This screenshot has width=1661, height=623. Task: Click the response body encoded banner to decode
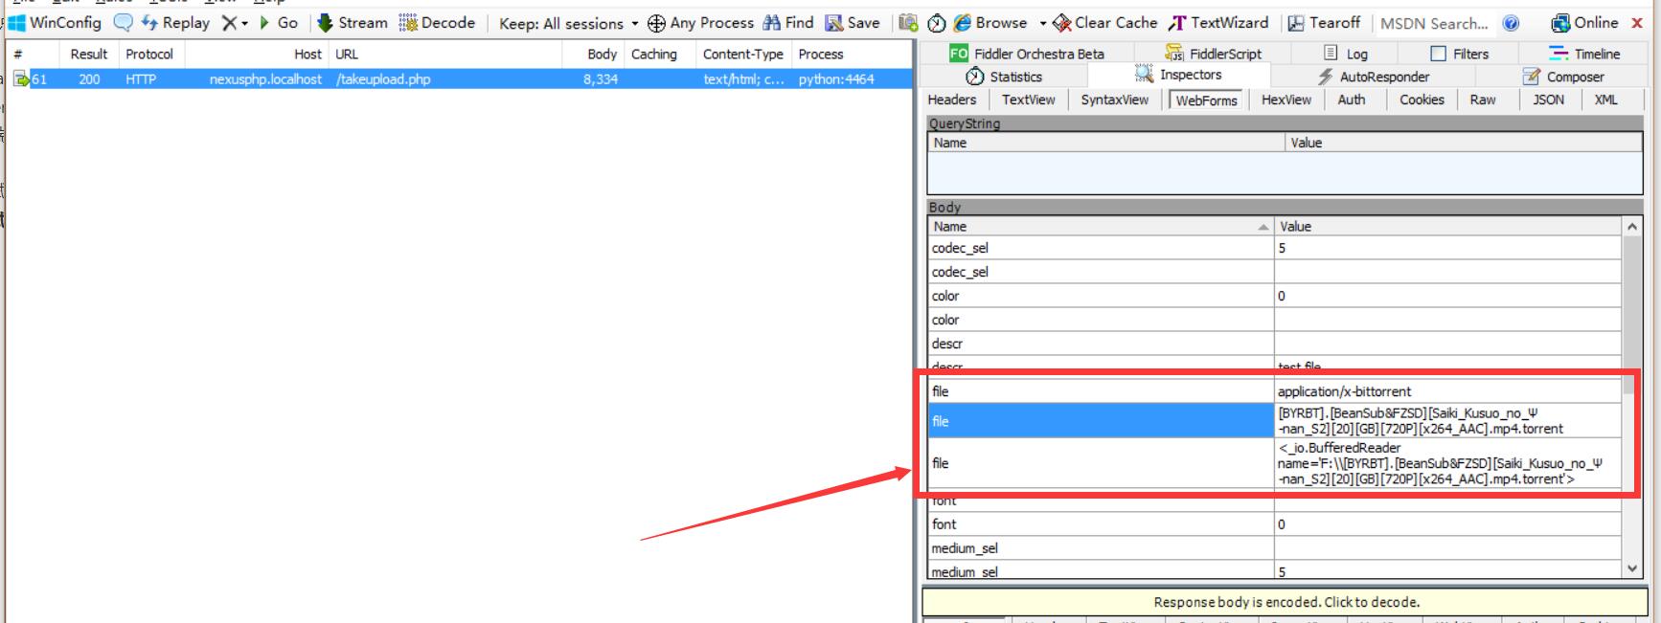pyautogui.click(x=1286, y=602)
